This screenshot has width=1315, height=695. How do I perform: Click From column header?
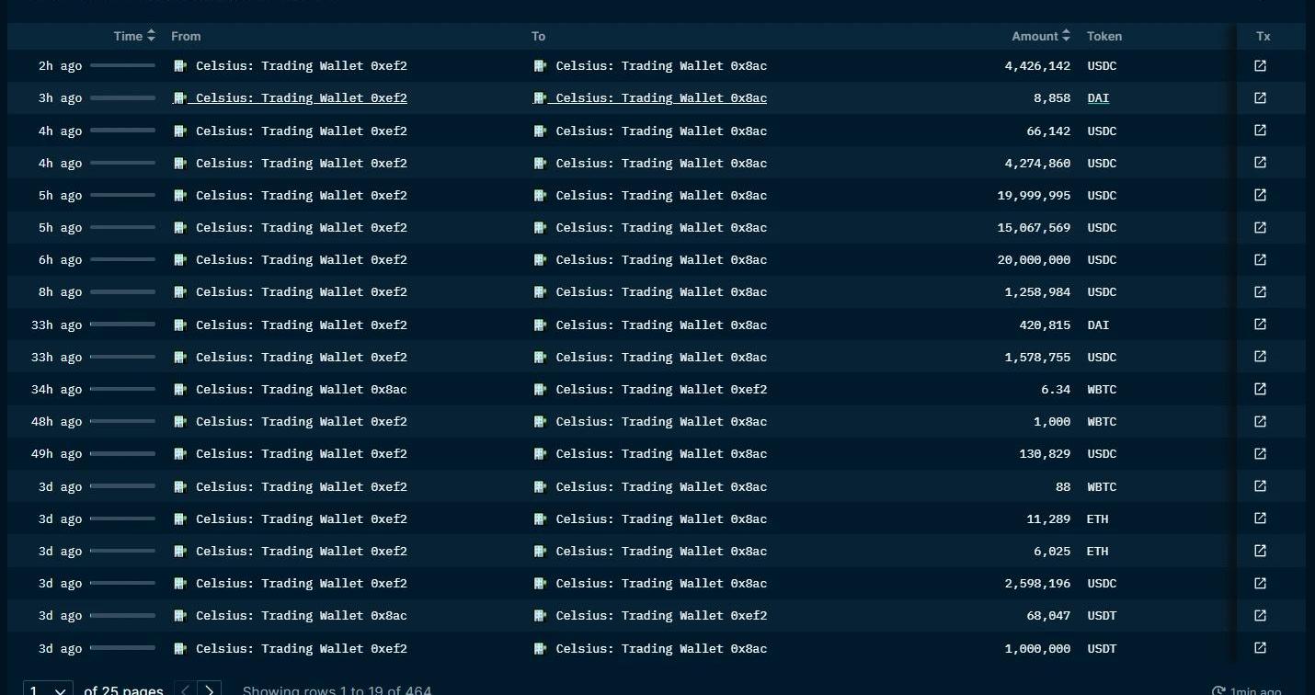tap(186, 36)
